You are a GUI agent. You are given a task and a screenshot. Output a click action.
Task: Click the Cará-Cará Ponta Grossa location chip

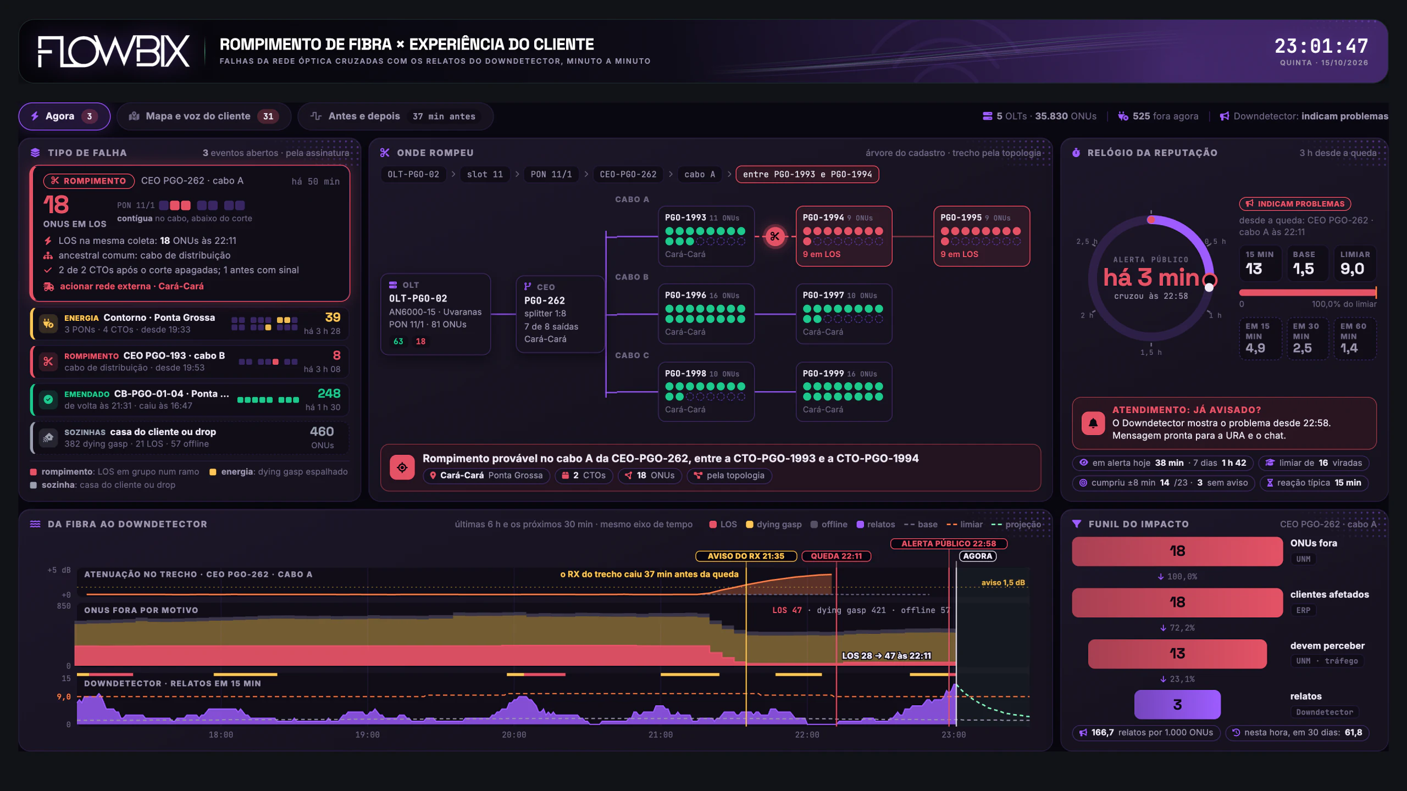click(x=486, y=476)
